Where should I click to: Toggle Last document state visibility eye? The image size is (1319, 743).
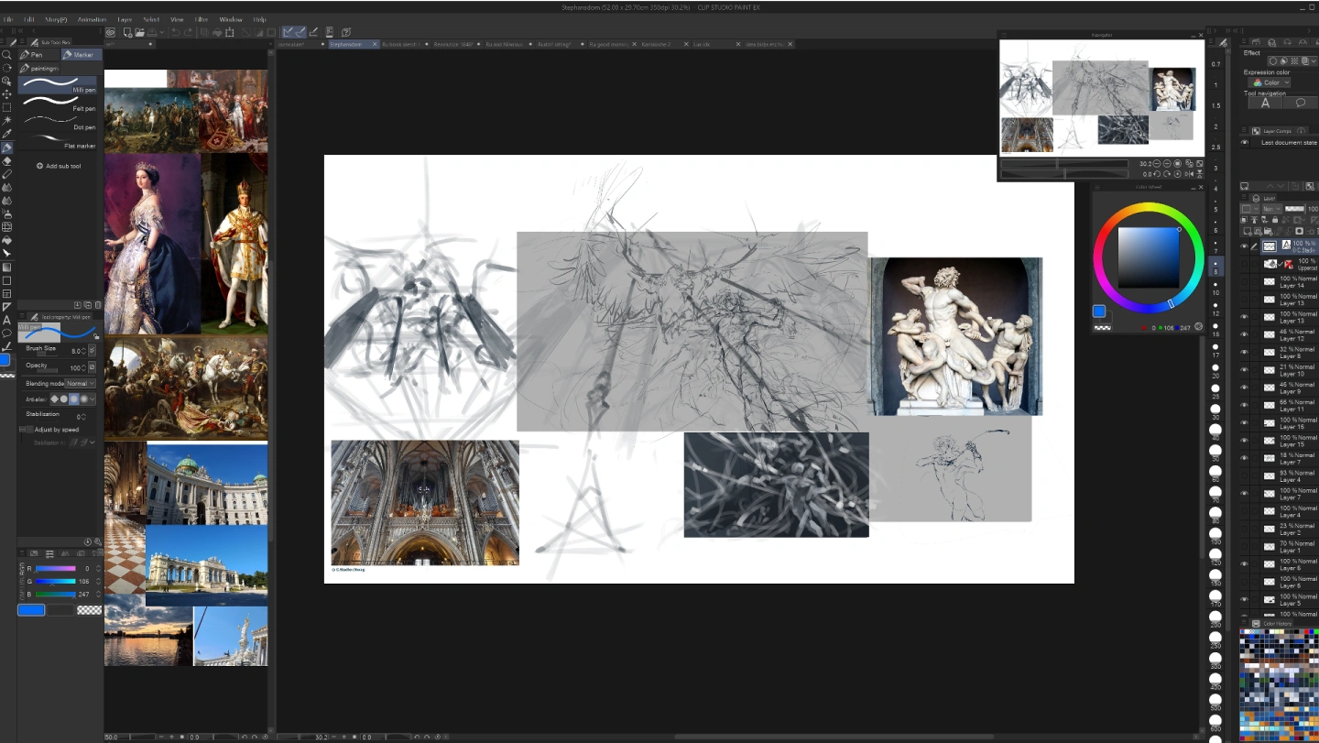click(x=1244, y=142)
